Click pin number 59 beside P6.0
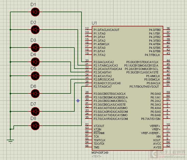The width and height of the screenshot is (187, 160). tap(168, 92)
